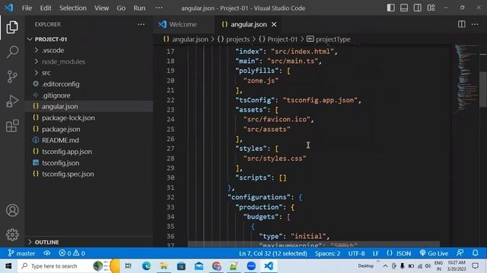Open the overflow menu ellipsis in menu bar

pyautogui.click(x=159, y=8)
